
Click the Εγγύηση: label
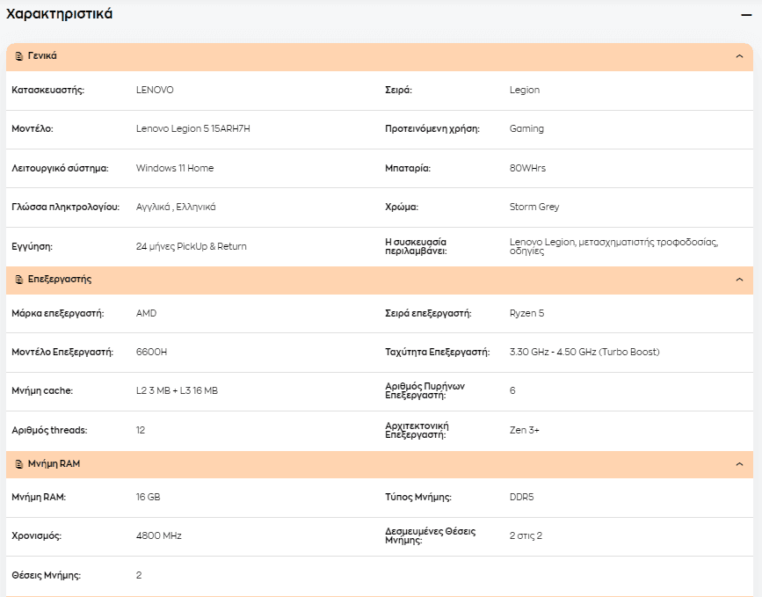(x=32, y=246)
